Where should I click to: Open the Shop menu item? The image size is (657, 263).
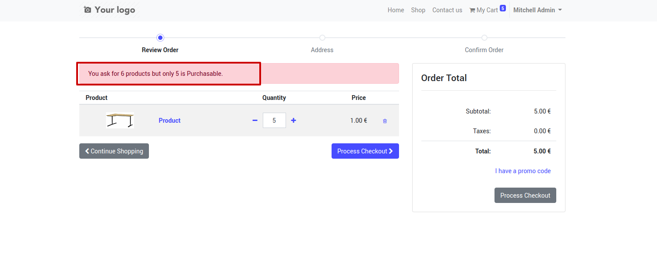(x=418, y=10)
